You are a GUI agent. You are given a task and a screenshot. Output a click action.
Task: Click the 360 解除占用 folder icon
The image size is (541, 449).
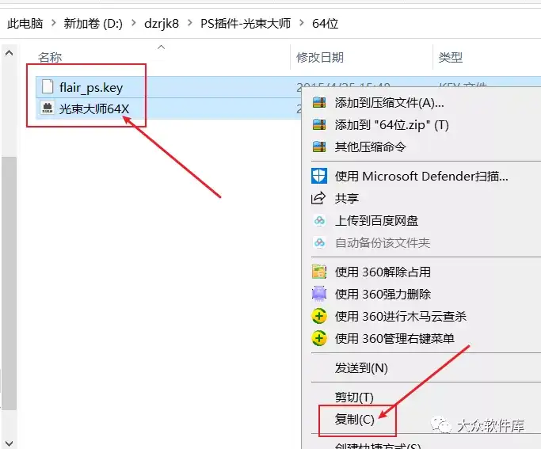[x=319, y=272]
